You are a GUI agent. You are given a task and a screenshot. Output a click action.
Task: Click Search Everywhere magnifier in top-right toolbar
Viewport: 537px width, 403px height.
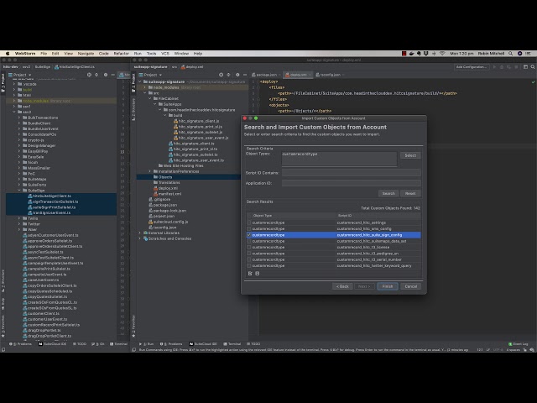coord(533,67)
